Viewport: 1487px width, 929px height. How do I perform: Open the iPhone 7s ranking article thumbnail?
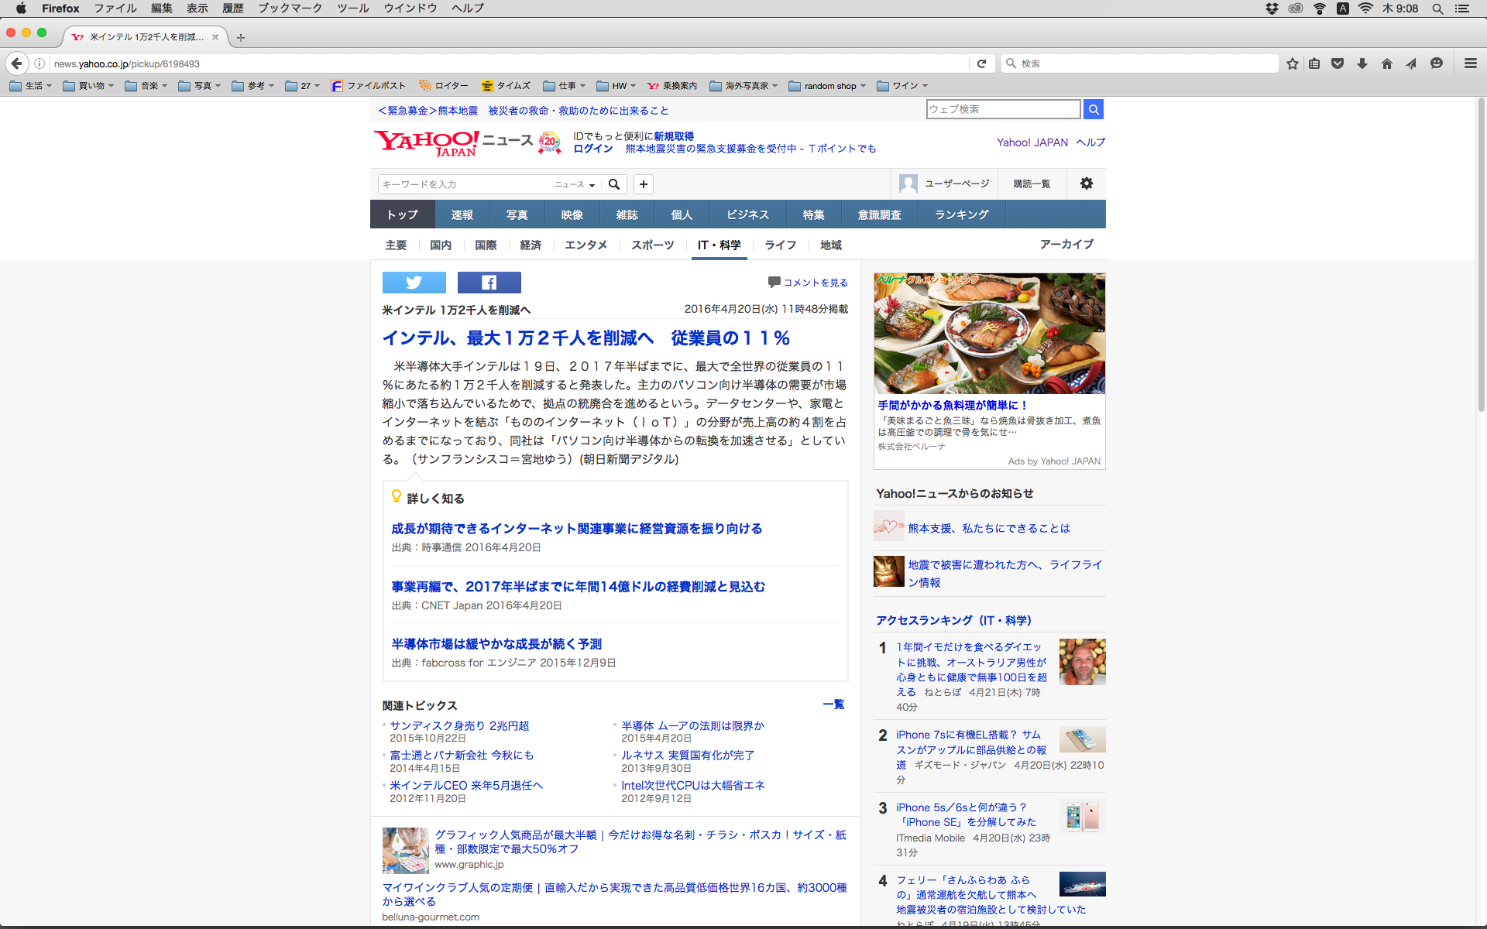(x=1082, y=740)
